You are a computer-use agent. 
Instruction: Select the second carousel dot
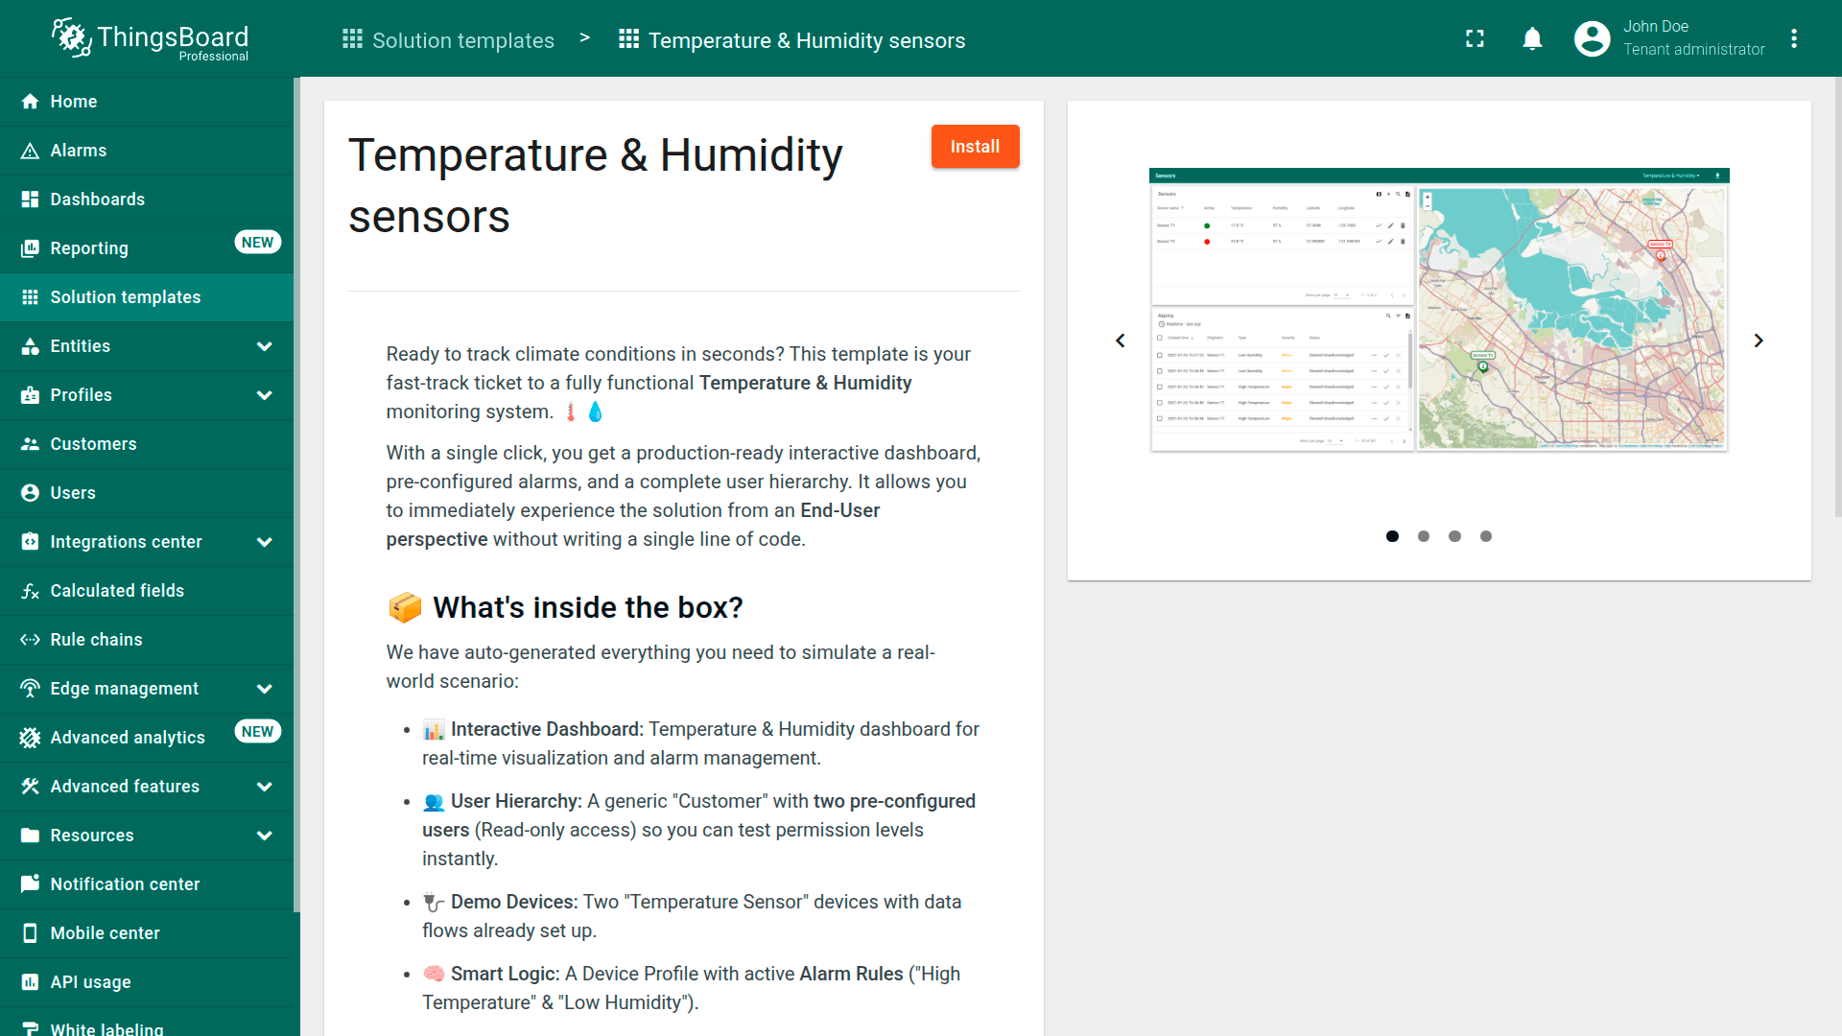click(x=1424, y=536)
